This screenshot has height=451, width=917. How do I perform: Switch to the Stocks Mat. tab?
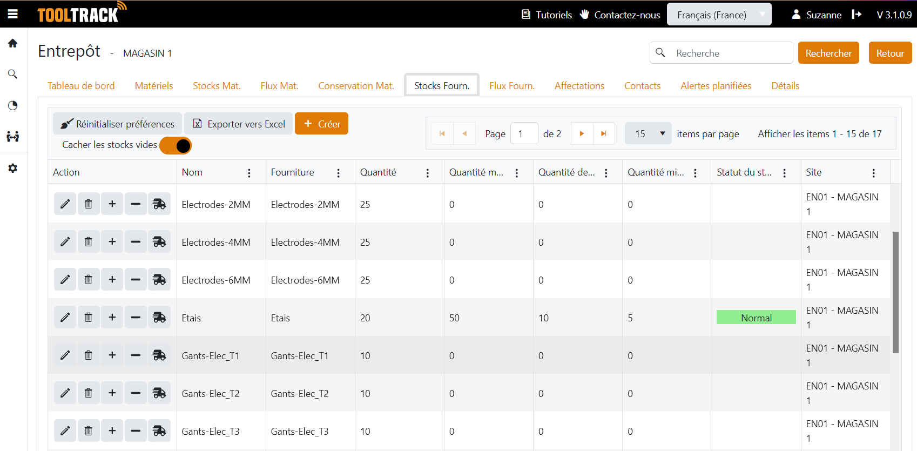coord(217,86)
